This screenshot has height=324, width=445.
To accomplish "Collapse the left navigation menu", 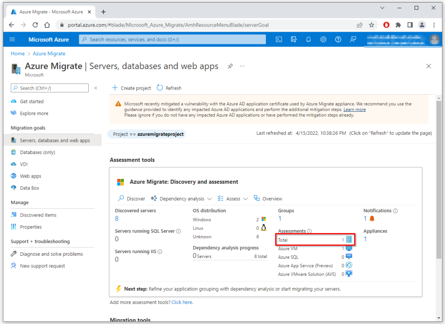I will [x=96, y=88].
